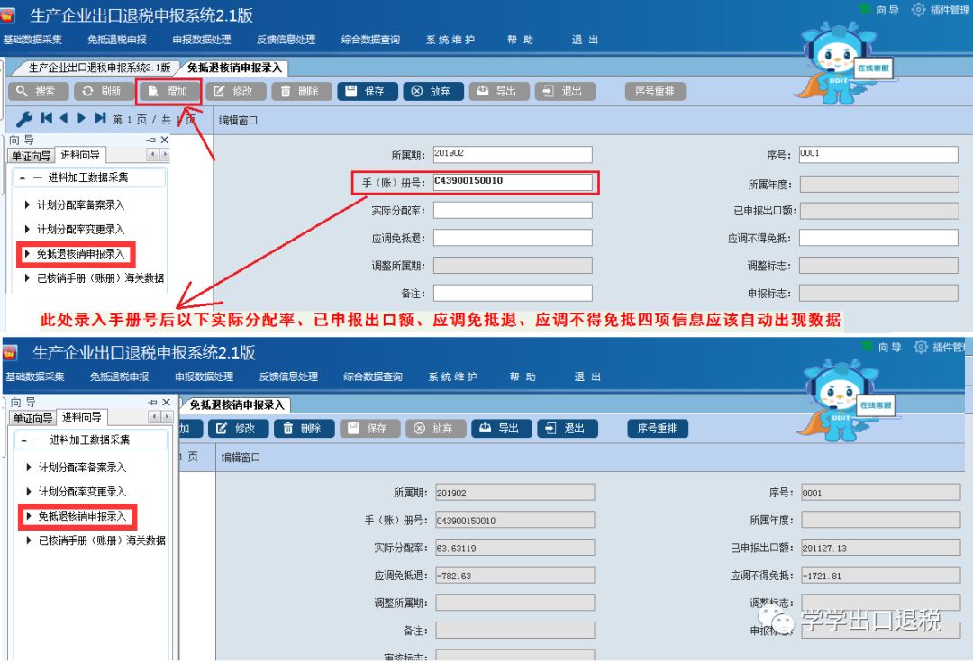Collapse 进料加工数据采集 node in lower tree
Screen dimensions: 973x663
tap(24, 440)
